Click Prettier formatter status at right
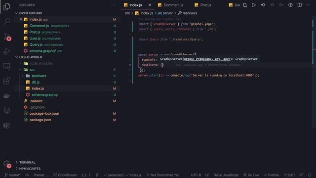This screenshot has height=178, width=316. pyautogui.click(x=271, y=175)
